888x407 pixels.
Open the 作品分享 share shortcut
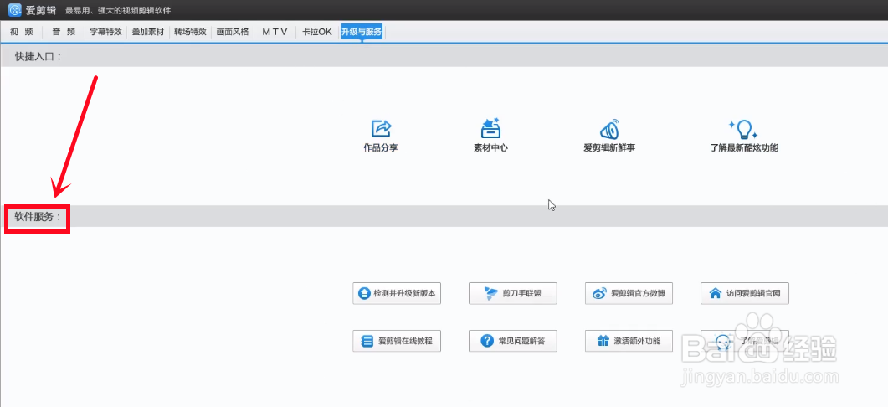(381, 136)
